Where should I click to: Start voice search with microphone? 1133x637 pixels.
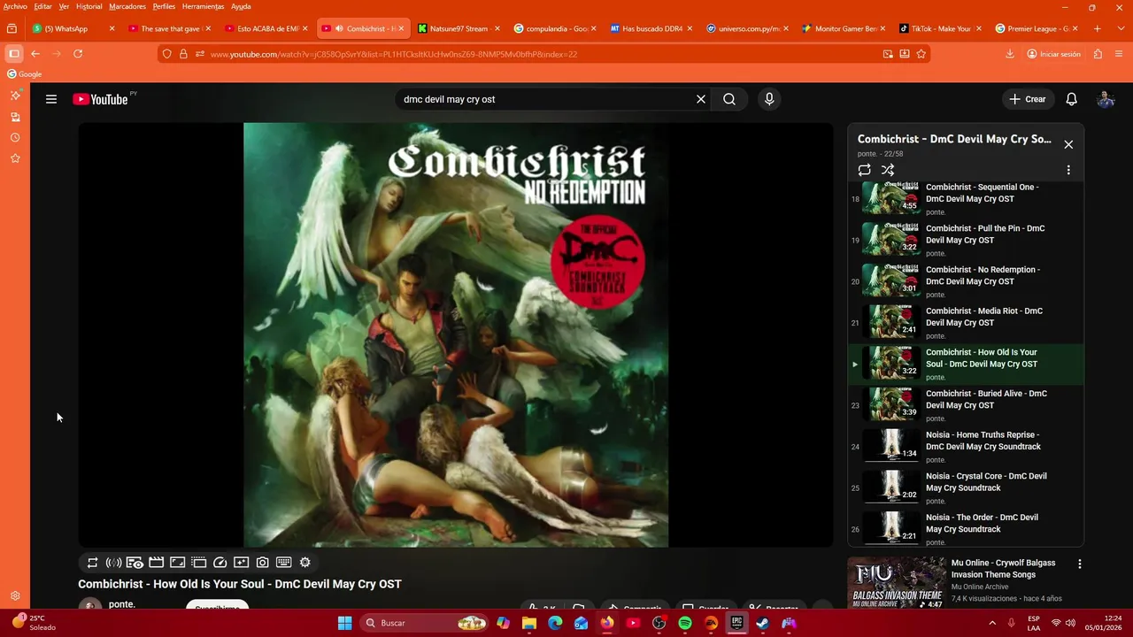pos(769,99)
